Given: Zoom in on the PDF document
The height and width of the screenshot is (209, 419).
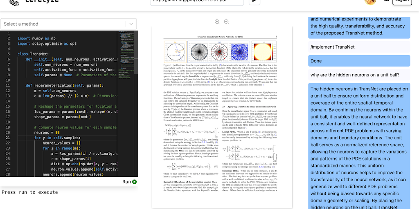Looking at the screenshot, I should [217, 22].
